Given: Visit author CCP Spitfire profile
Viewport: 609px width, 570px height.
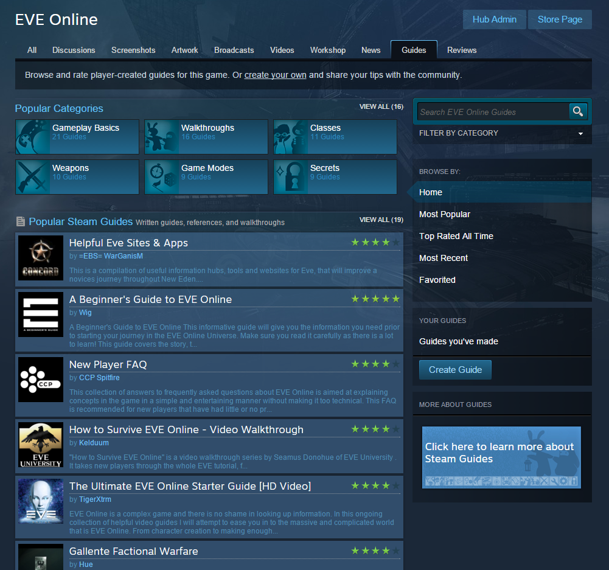Looking at the screenshot, I should coord(99,378).
